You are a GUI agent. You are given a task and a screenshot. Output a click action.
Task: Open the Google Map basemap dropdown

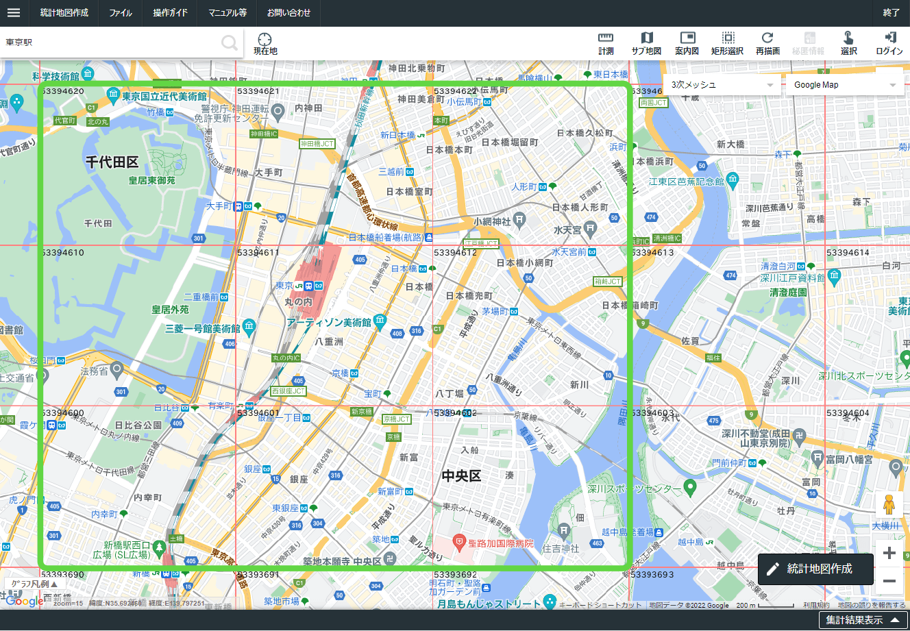(x=844, y=85)
